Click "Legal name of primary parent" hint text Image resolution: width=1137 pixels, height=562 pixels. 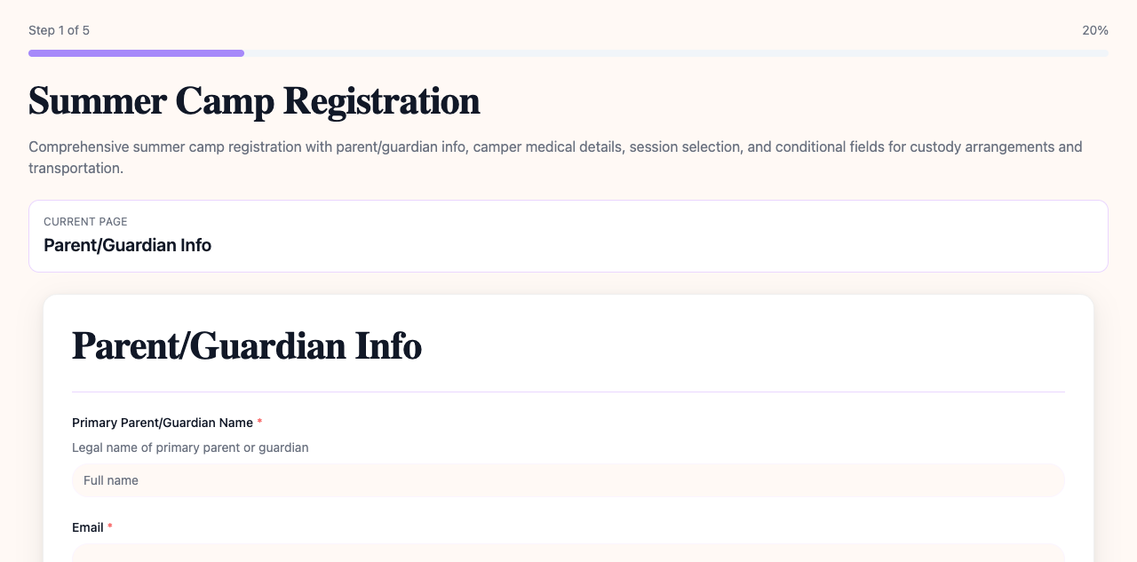[x=190, y=447]
